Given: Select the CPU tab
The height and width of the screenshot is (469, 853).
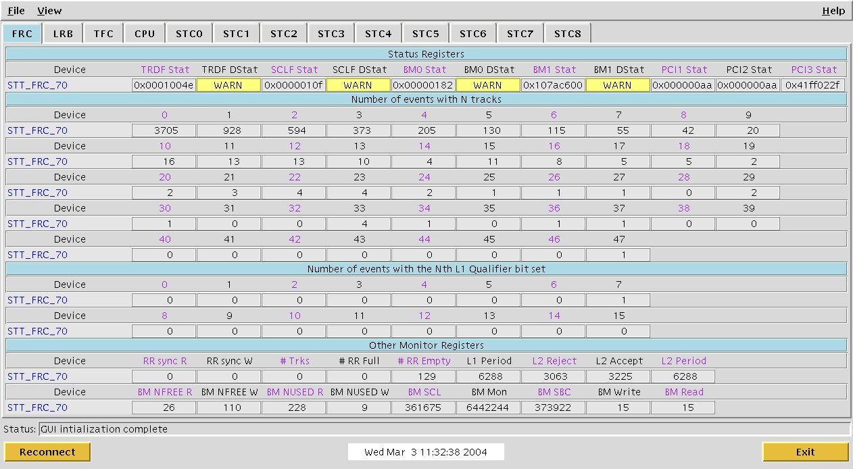Looking at the screenshot, I should pyautogui.click(x=145, y=34).
